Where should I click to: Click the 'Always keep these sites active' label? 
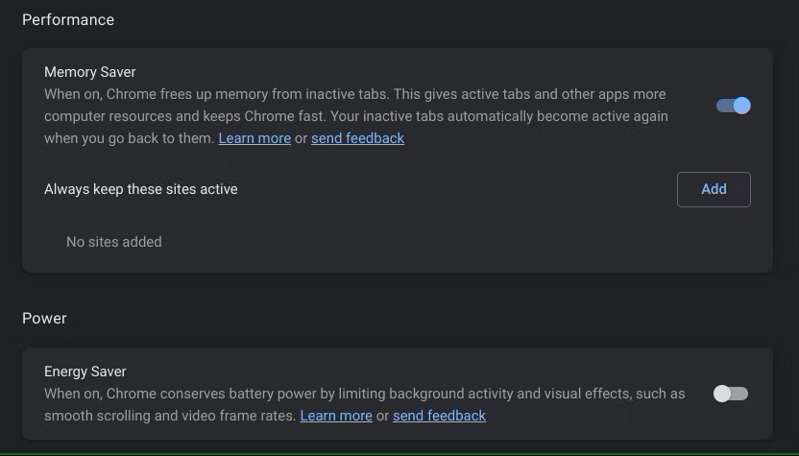pos(141,189)
